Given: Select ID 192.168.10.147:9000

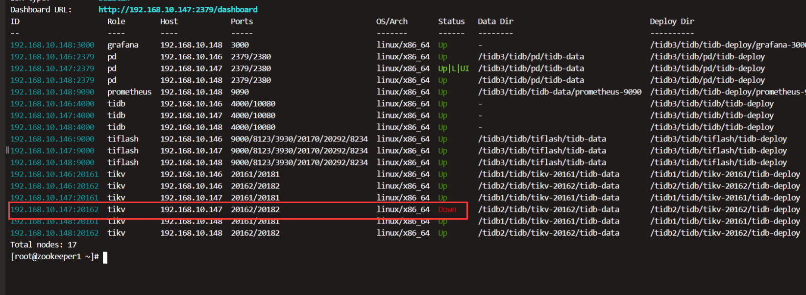Looking at the screenshot, I should coord(52,151).
